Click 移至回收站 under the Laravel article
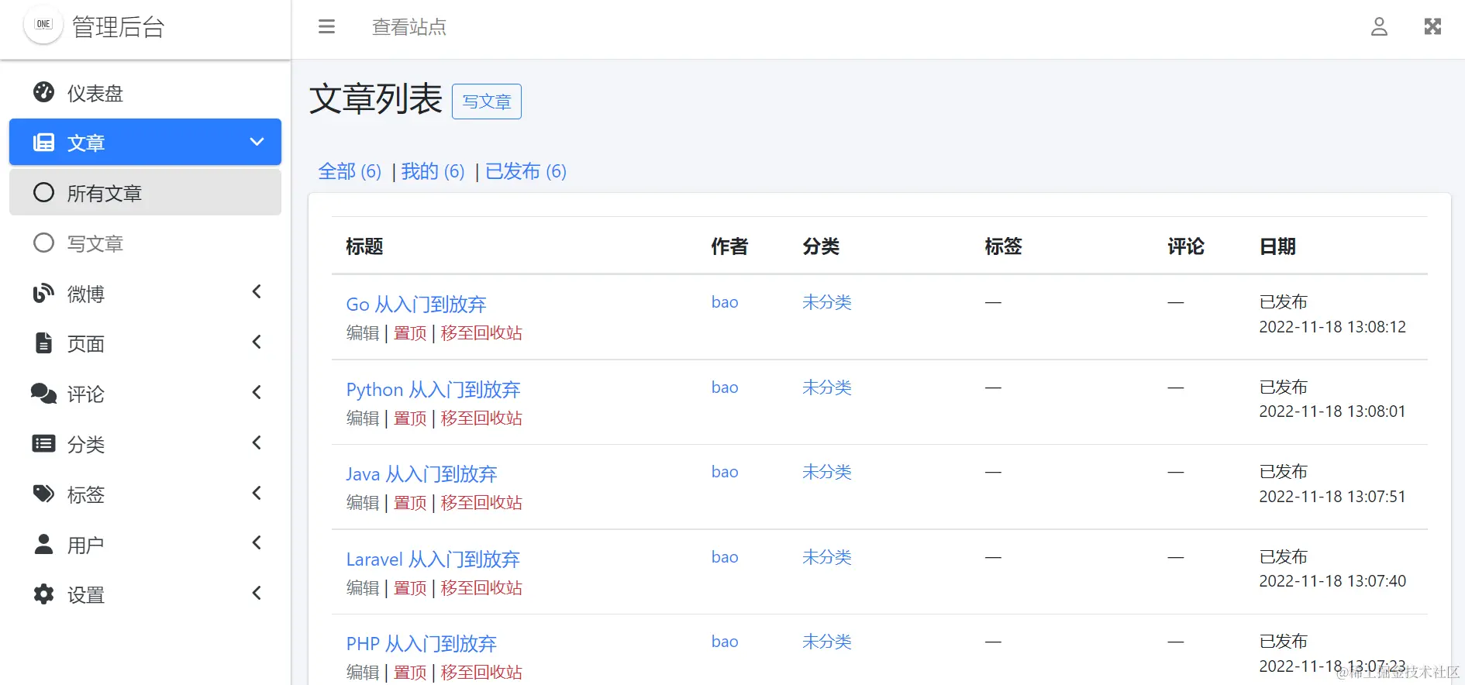1465x685 pixels. point(481,588)
